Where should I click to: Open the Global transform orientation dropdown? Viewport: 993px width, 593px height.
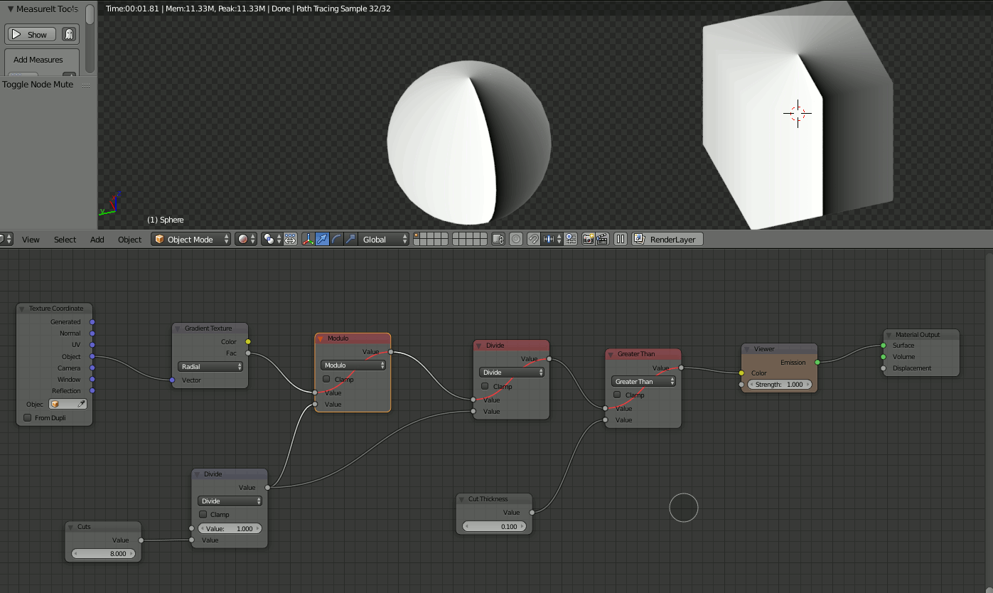click(382, 239)
